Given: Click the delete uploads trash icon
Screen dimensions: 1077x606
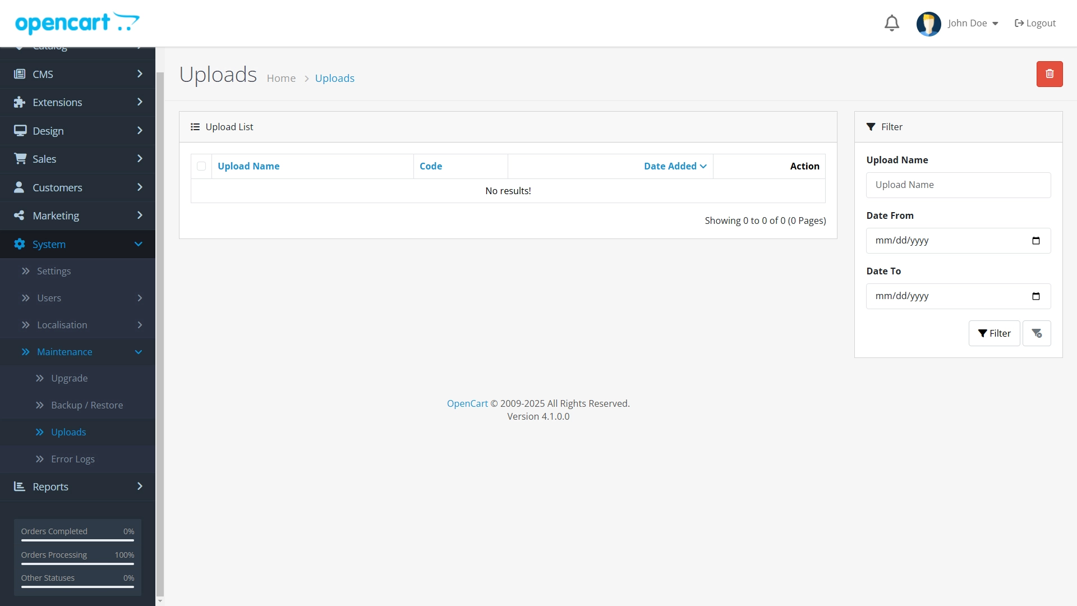Looking at the screenshot, I should (x=1050, y=74).
